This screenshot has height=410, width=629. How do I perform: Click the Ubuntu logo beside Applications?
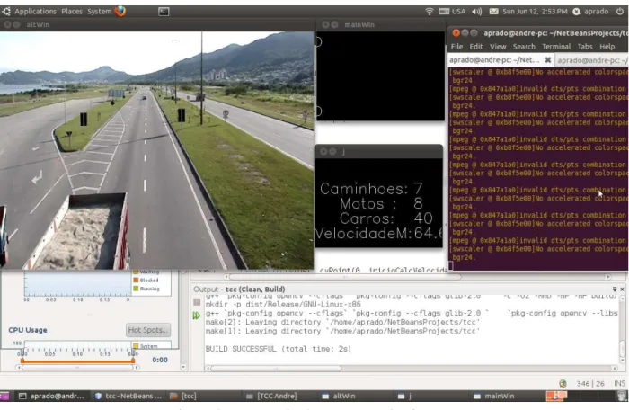click(x=6, y=12)
